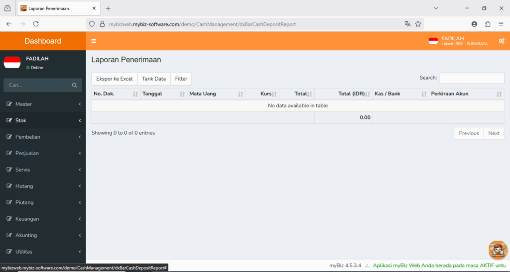Open Keuangan sidebar menu
The width and height of the screenshot is (510, 272).
(43, 219)
